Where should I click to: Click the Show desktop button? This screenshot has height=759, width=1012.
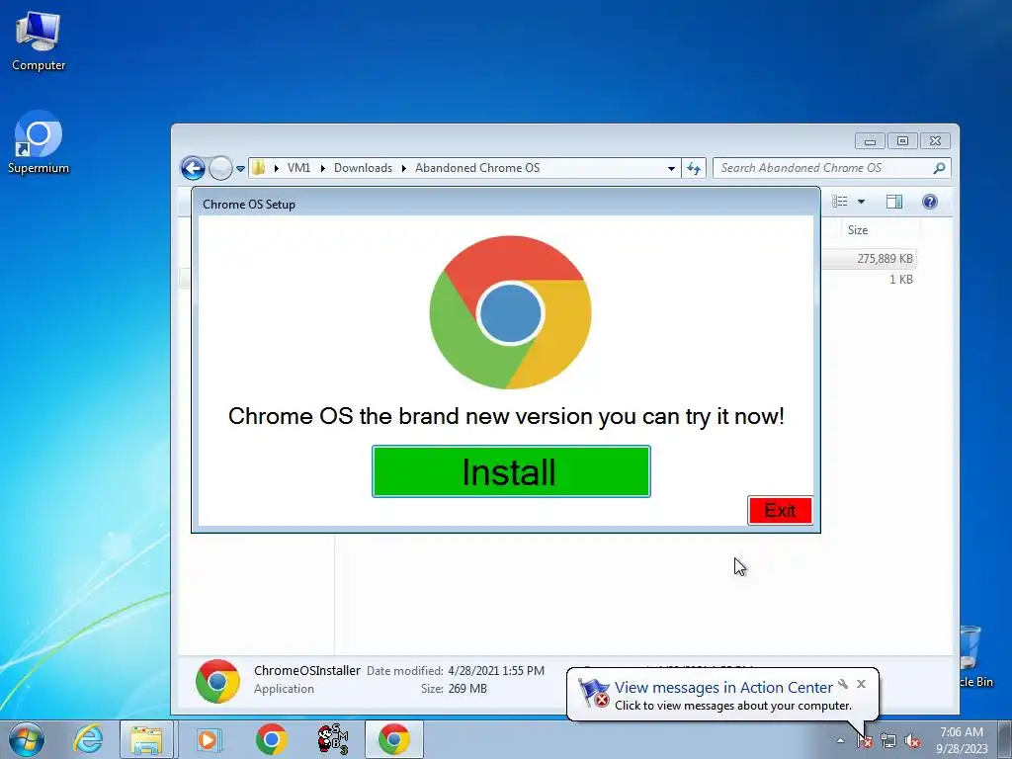click(x=1004, y=739)
